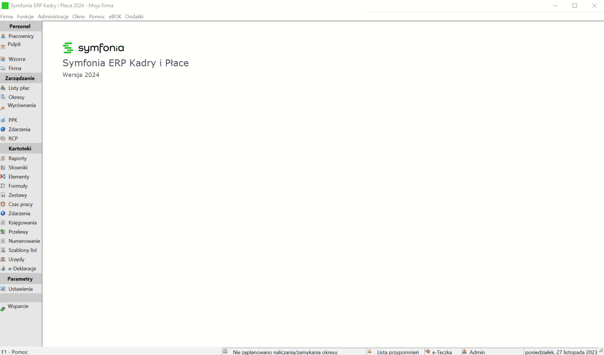604x355 pixels.
Task: Open the Elementy icon
Action: pos(3,177)
